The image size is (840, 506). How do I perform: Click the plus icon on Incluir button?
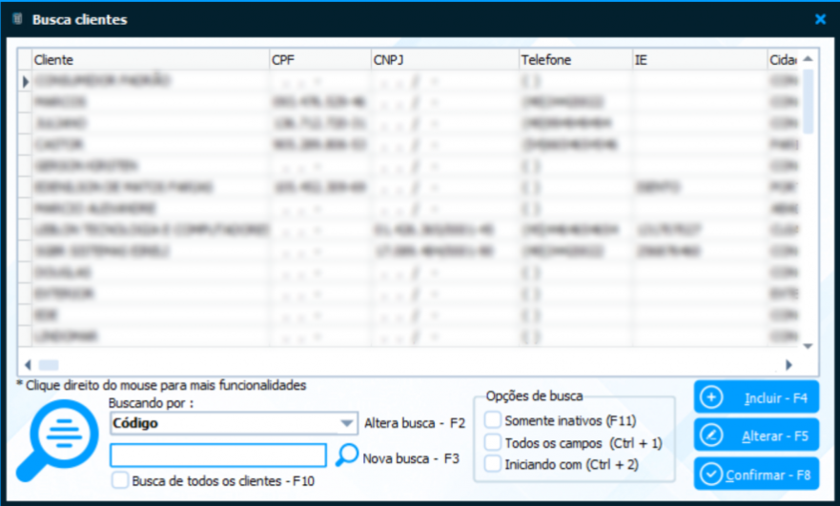(x=712, y=398)
